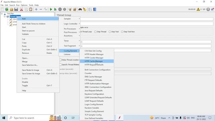
Task: Click the Reset Search toolbar icon
Action: click(x=85, y=9)
